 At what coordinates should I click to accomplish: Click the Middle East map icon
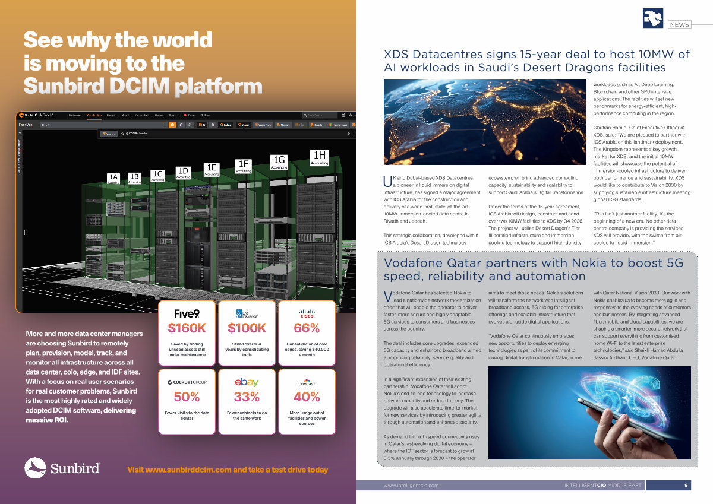(x=652, y=18)
